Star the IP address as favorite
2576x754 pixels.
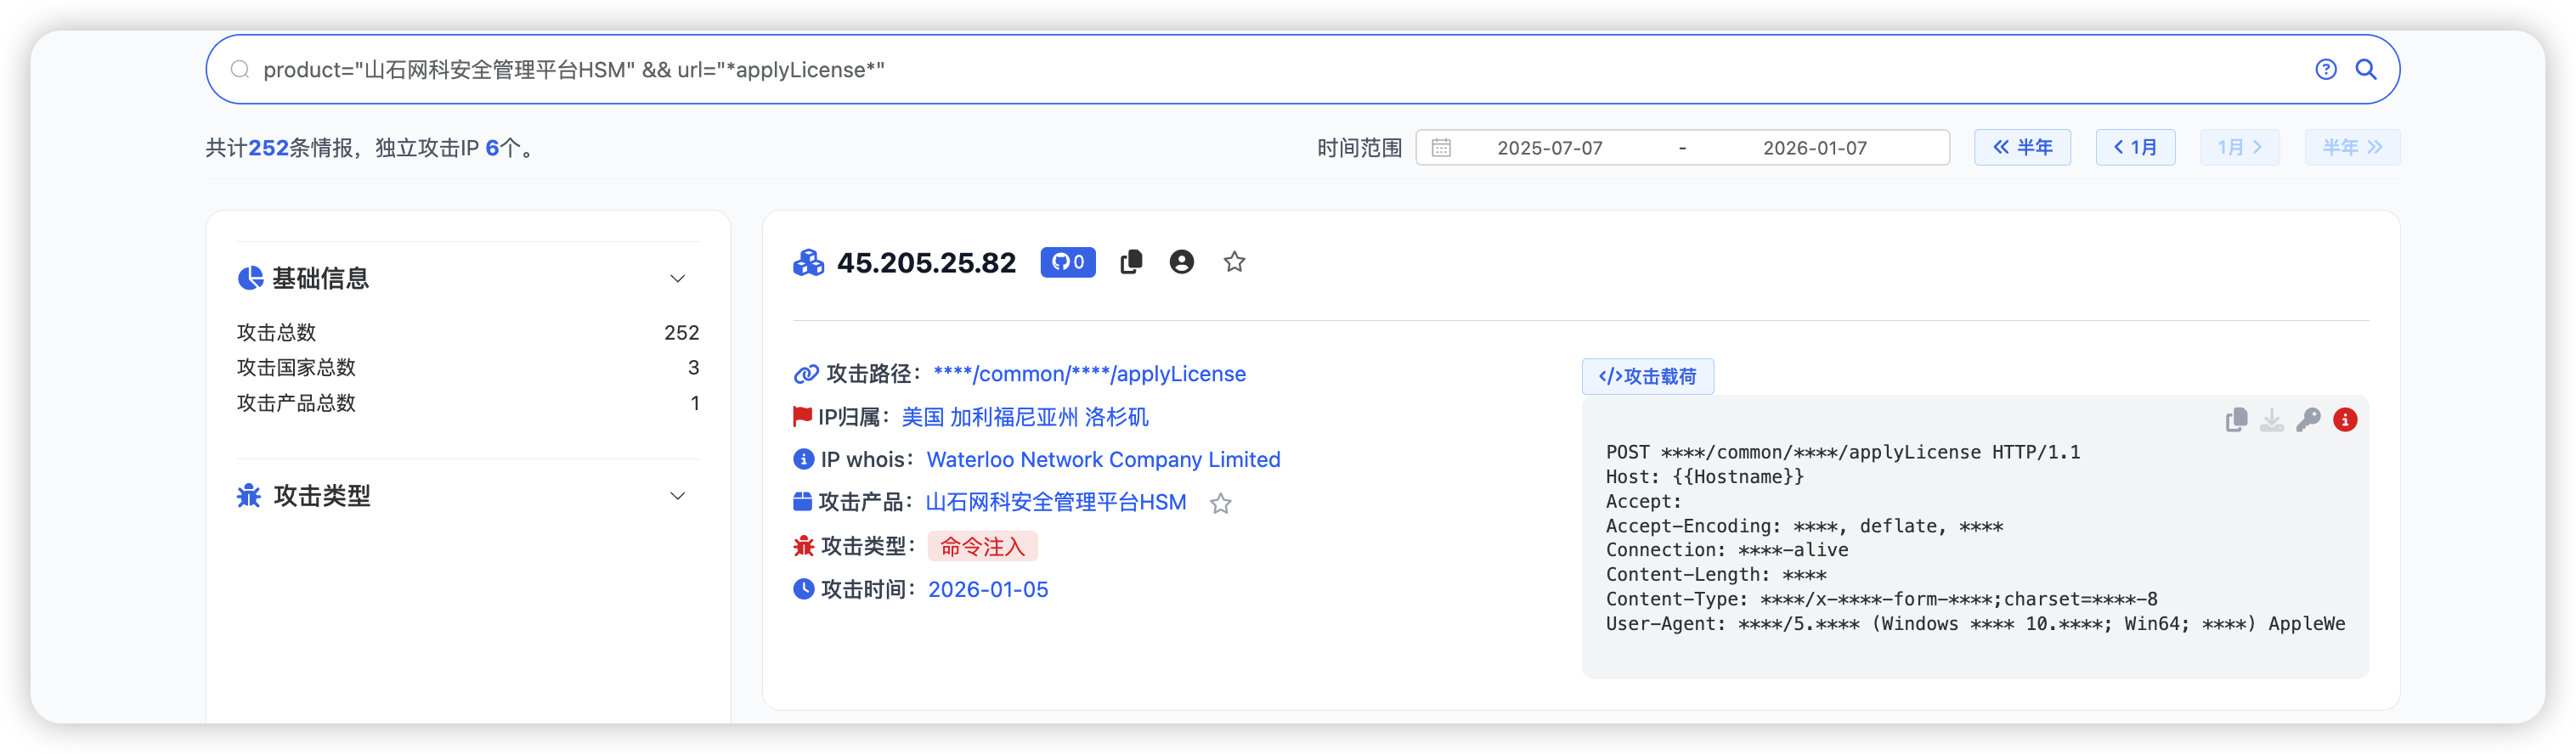[x=1234, y=262]
